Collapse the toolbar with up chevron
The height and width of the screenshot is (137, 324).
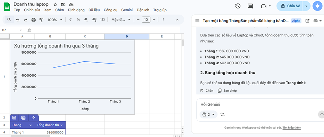(x=177, y=20)
